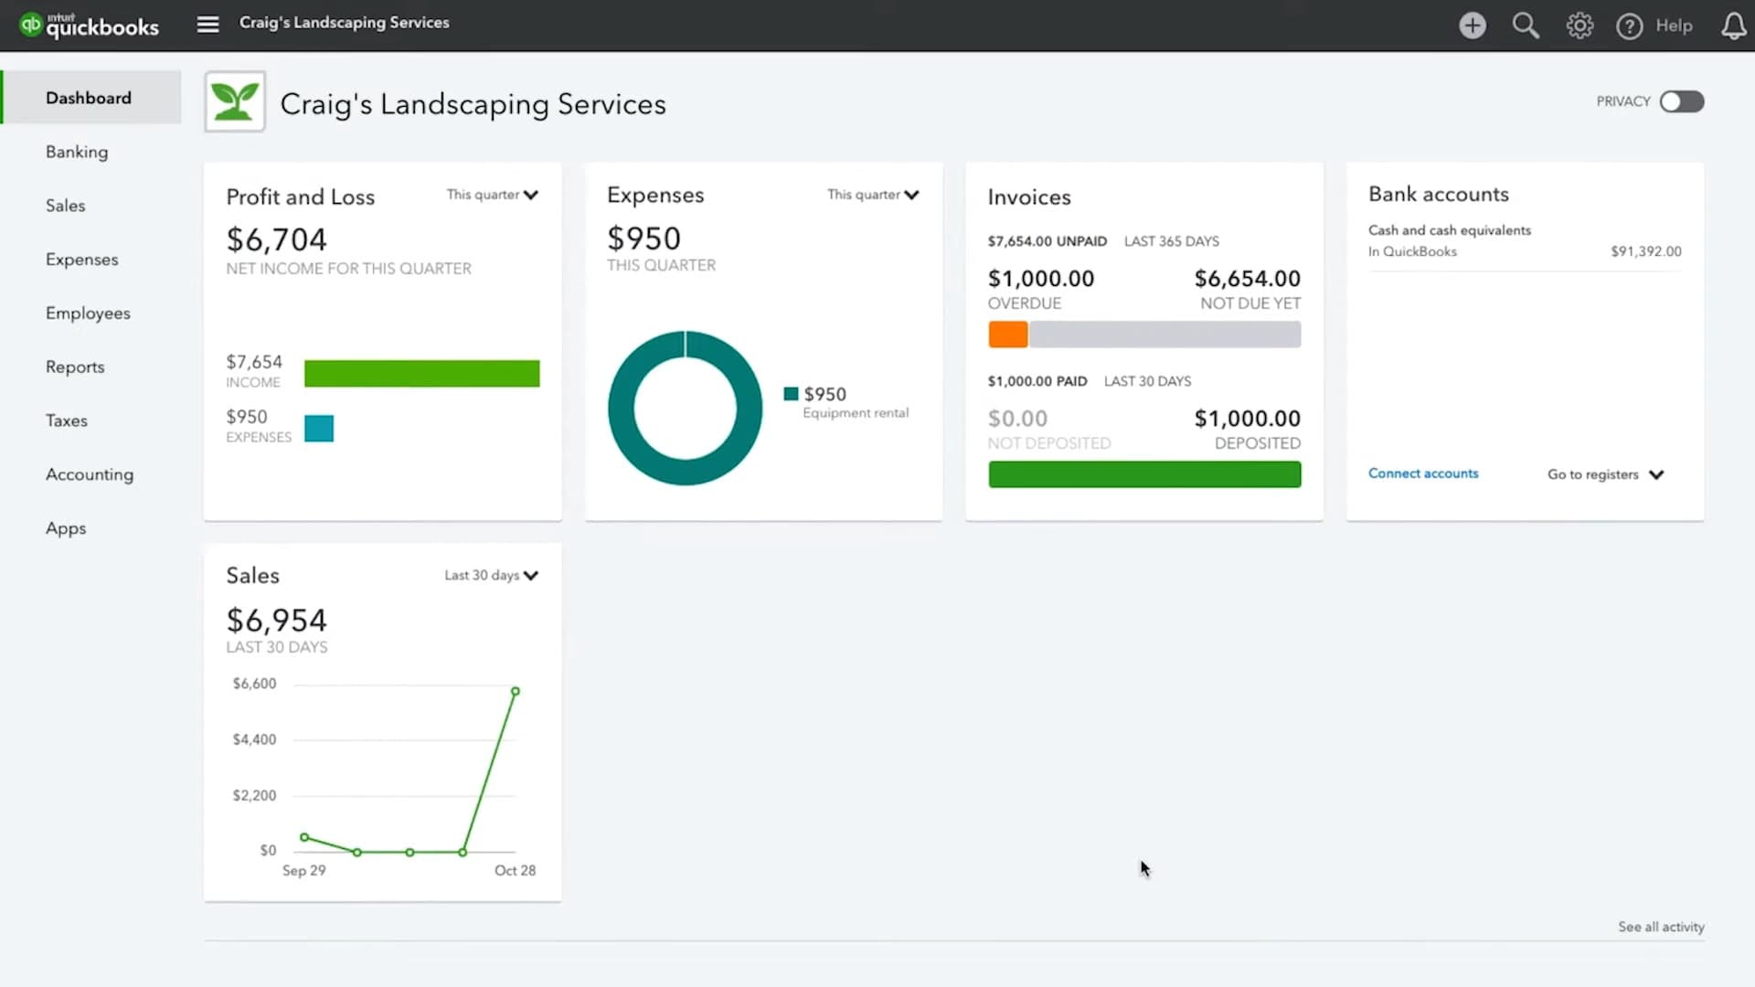Click the $1,000.00 PAID label

1037,381
